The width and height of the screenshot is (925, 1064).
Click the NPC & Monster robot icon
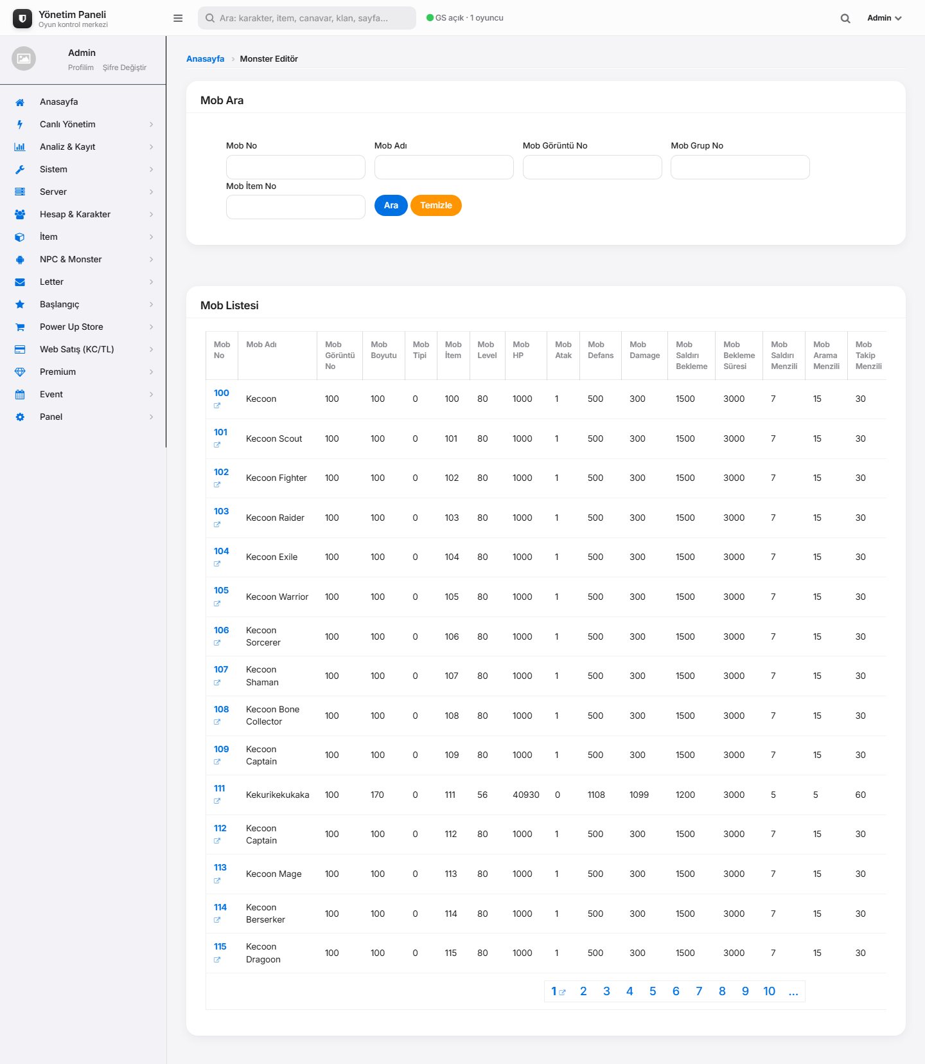(x=20, y=260)
